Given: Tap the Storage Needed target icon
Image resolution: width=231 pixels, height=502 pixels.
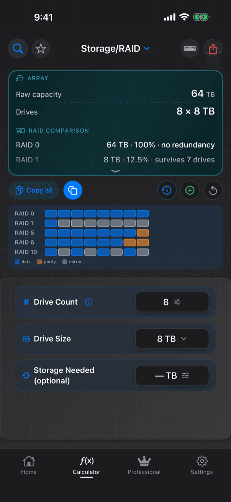Looking at the screenshot, I should (x=26, y=376).
